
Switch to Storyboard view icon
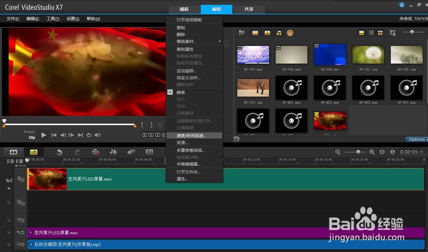click(x=13, y=152)
